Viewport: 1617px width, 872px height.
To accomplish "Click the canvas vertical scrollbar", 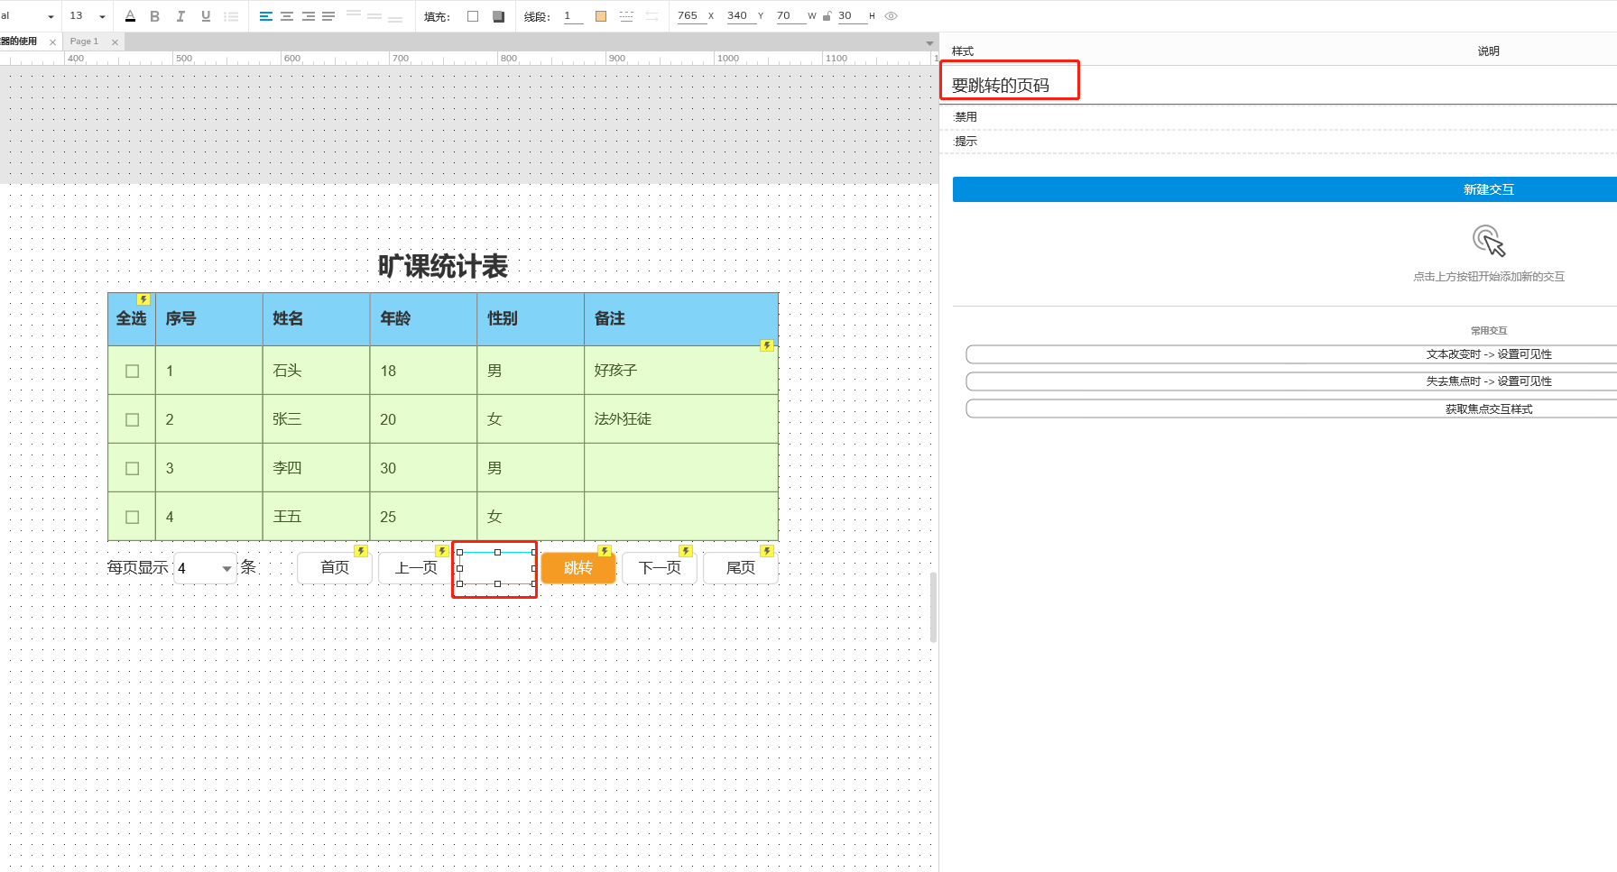I will click(x=933, y=608).
